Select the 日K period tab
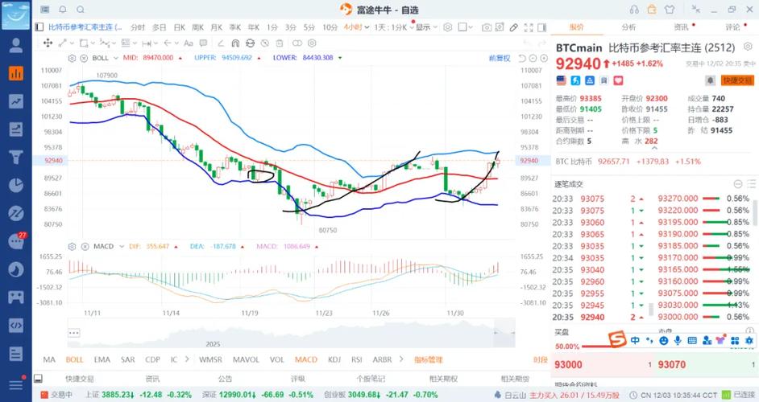This screenshot has height=402, width=759. (x=180, y=27)
